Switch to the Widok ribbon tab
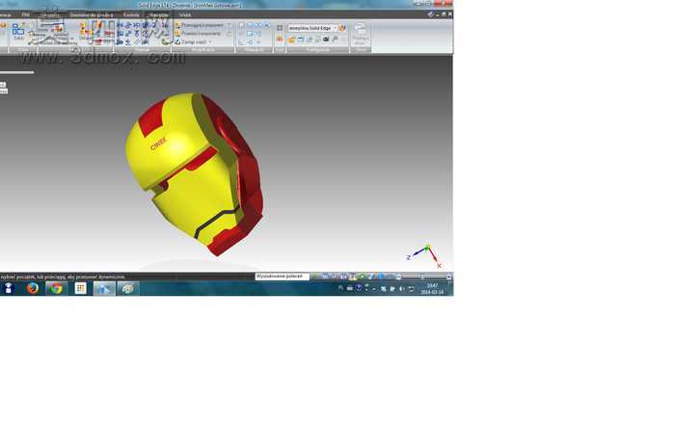This screenshot has width=675, height=448. [x=185, y=15]
